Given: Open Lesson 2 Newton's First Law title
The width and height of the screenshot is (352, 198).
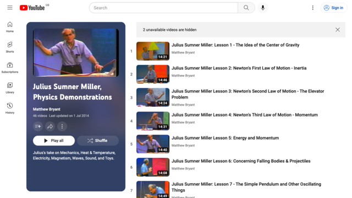Looking at the screenshot, I should [239, 68].
